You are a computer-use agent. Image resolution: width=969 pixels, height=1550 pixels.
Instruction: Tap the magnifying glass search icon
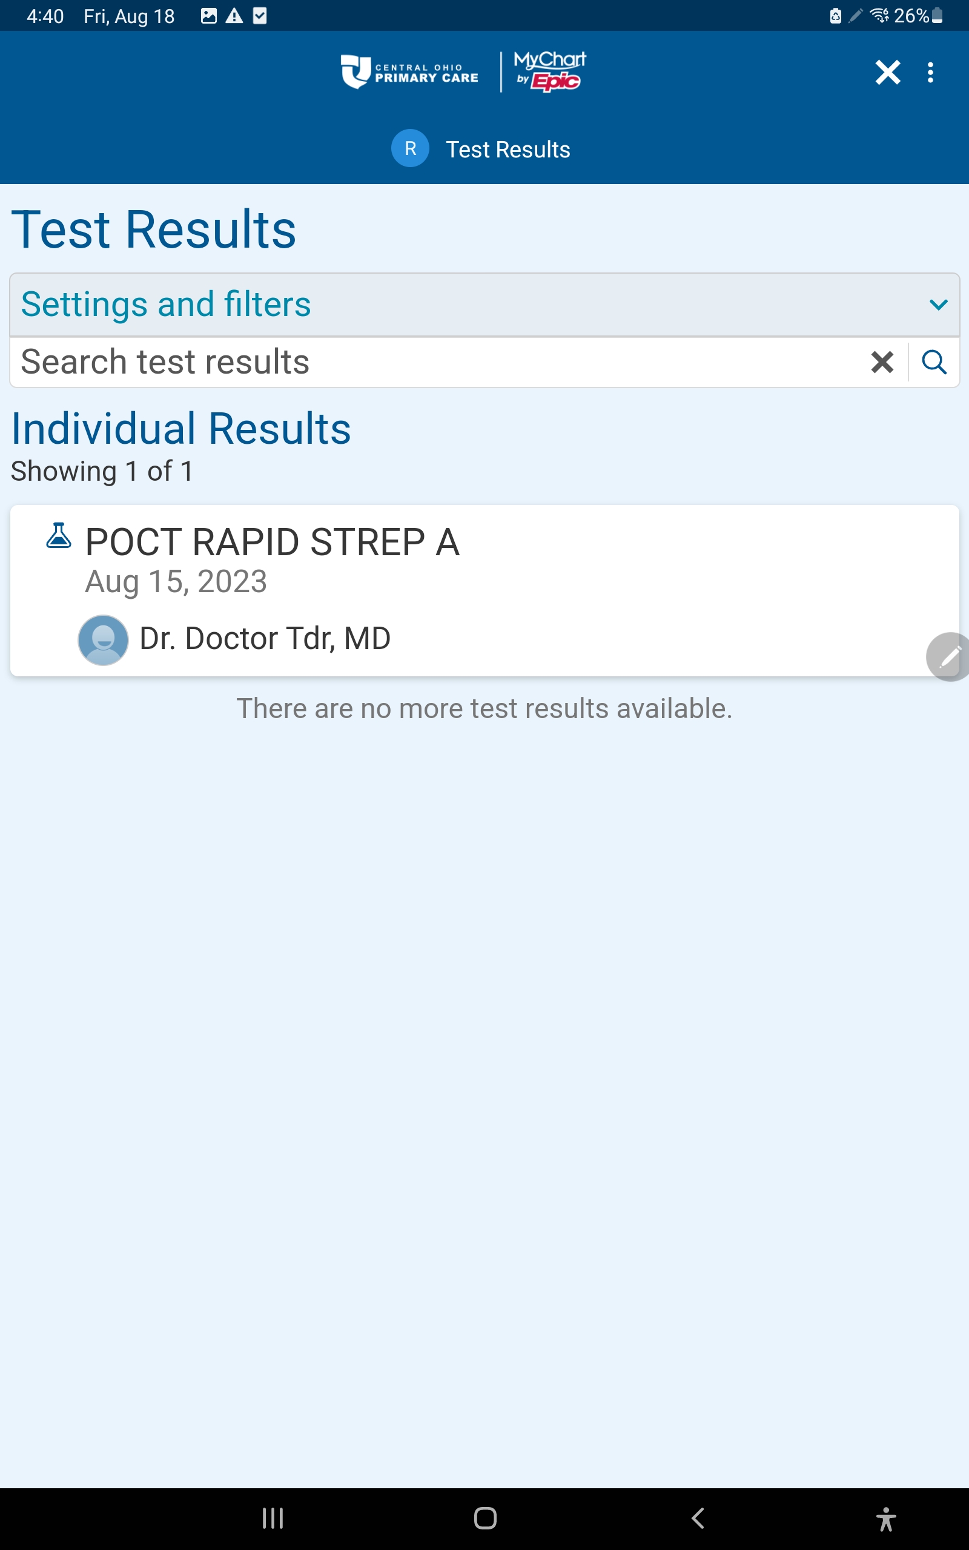[934, 362]
